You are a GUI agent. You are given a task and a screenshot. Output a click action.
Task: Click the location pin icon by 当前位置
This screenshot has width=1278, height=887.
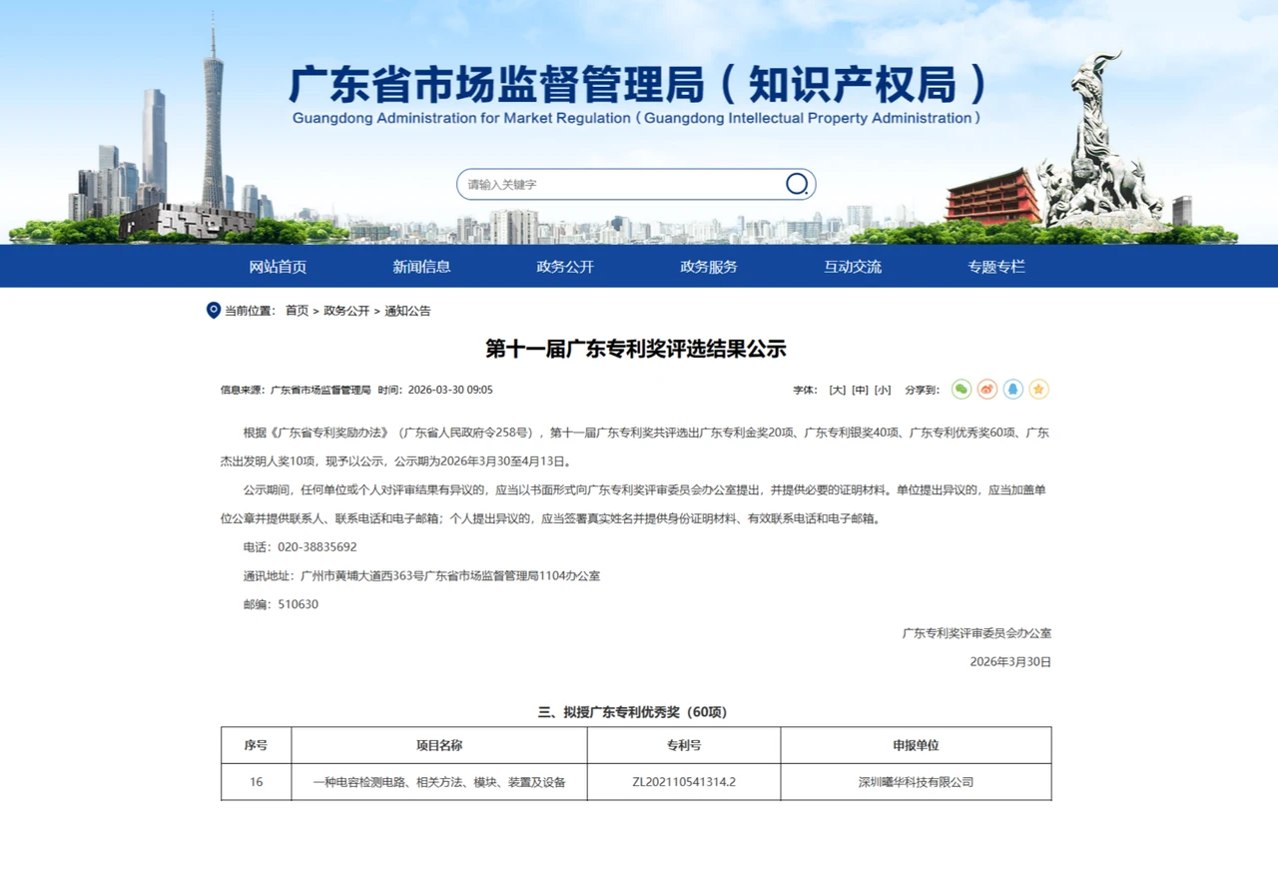[x=213, y=311]
